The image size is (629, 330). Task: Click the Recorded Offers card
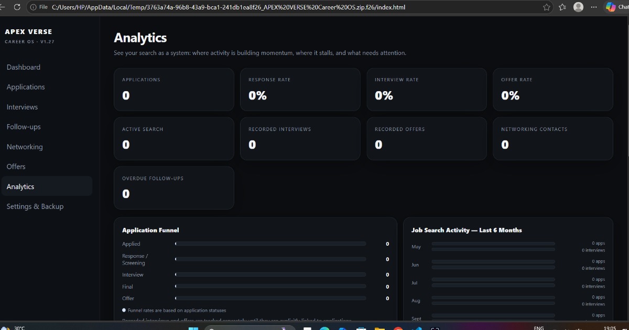click(x=427, y=139)
